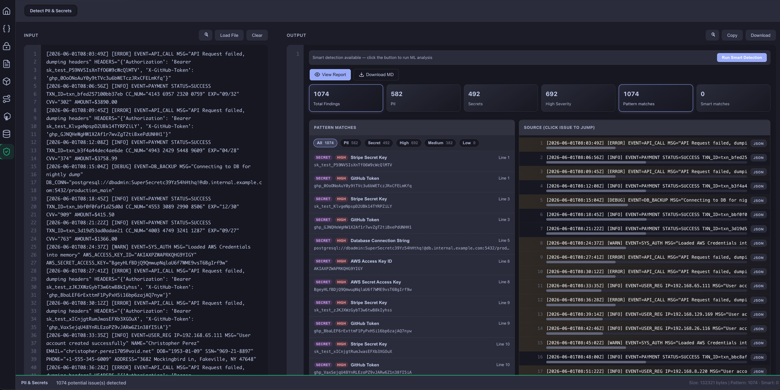Search within the OUTPUT panel
Screen dimensions: 780x390
pos(712,35)
